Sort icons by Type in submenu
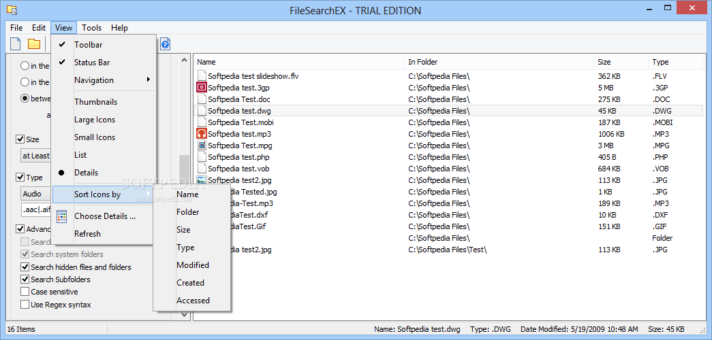Image resolution: width=712 pixels, height=340 pixels. point(191,248)
